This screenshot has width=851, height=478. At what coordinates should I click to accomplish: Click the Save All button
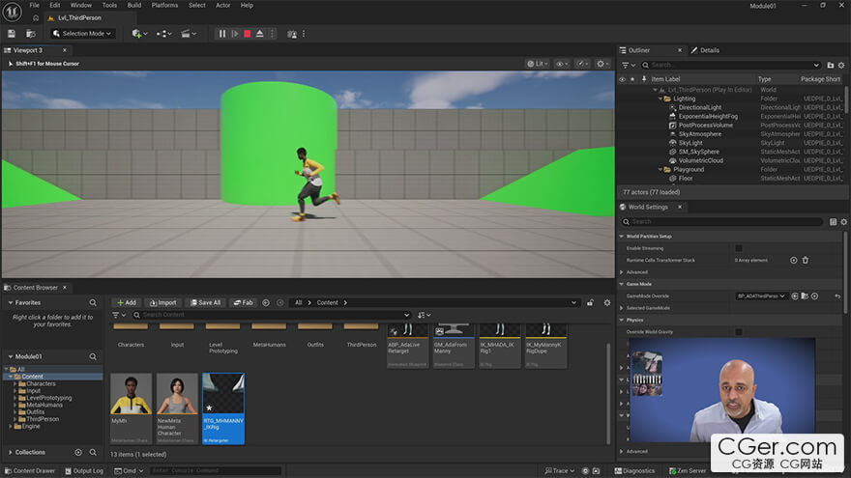205,302
